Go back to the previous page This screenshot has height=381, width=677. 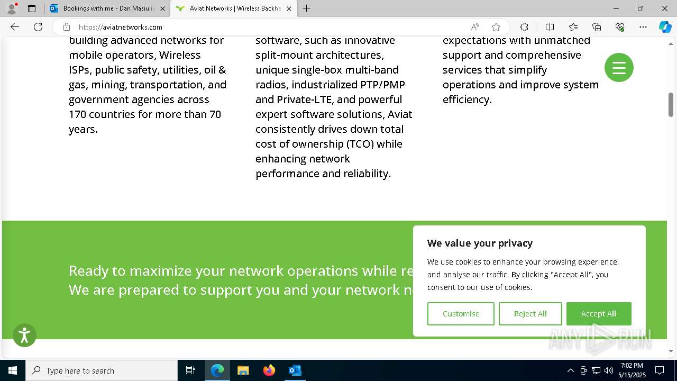point(15,27)
